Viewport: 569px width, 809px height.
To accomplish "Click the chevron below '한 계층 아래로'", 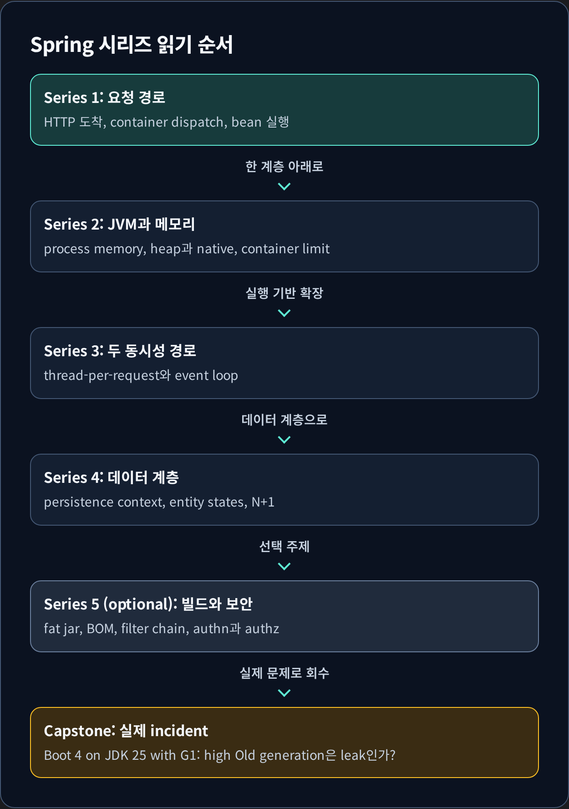I will tap(284, 186).
